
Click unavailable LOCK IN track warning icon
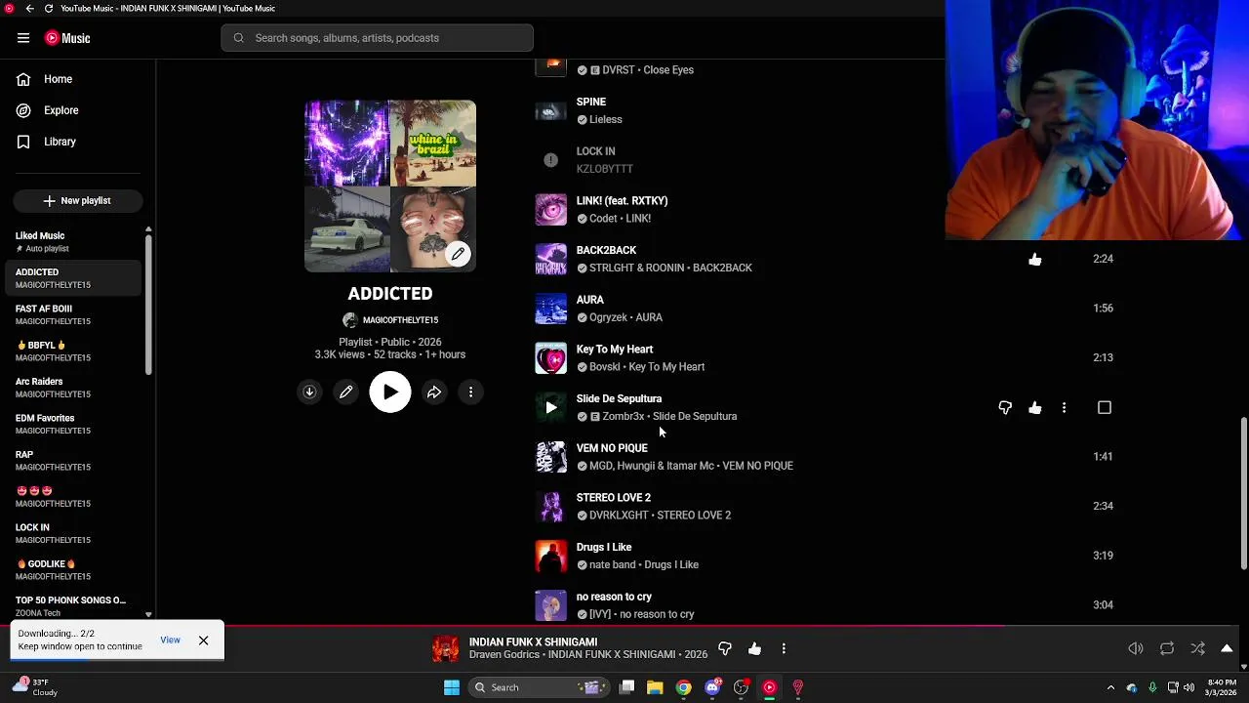(x=550, y=160)
